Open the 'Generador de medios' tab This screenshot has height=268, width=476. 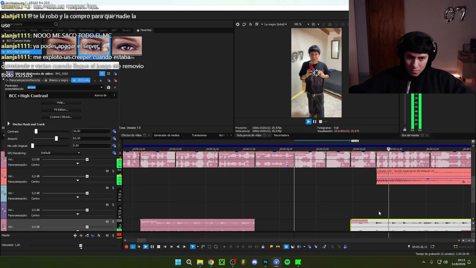tap(167, 135)
